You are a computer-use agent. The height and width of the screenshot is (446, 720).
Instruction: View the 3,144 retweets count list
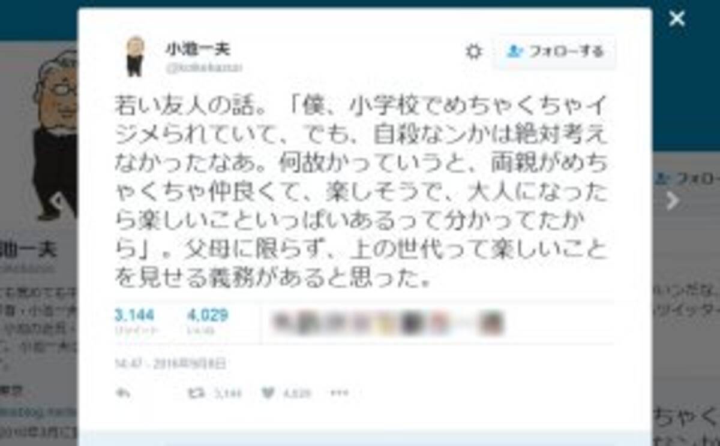pyautogui.click(x=135, y=321)
